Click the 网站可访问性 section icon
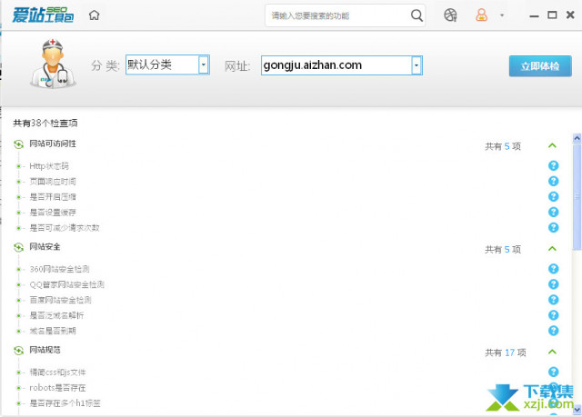The width and height of the screenshot is (582, 417). pos(18,144)
